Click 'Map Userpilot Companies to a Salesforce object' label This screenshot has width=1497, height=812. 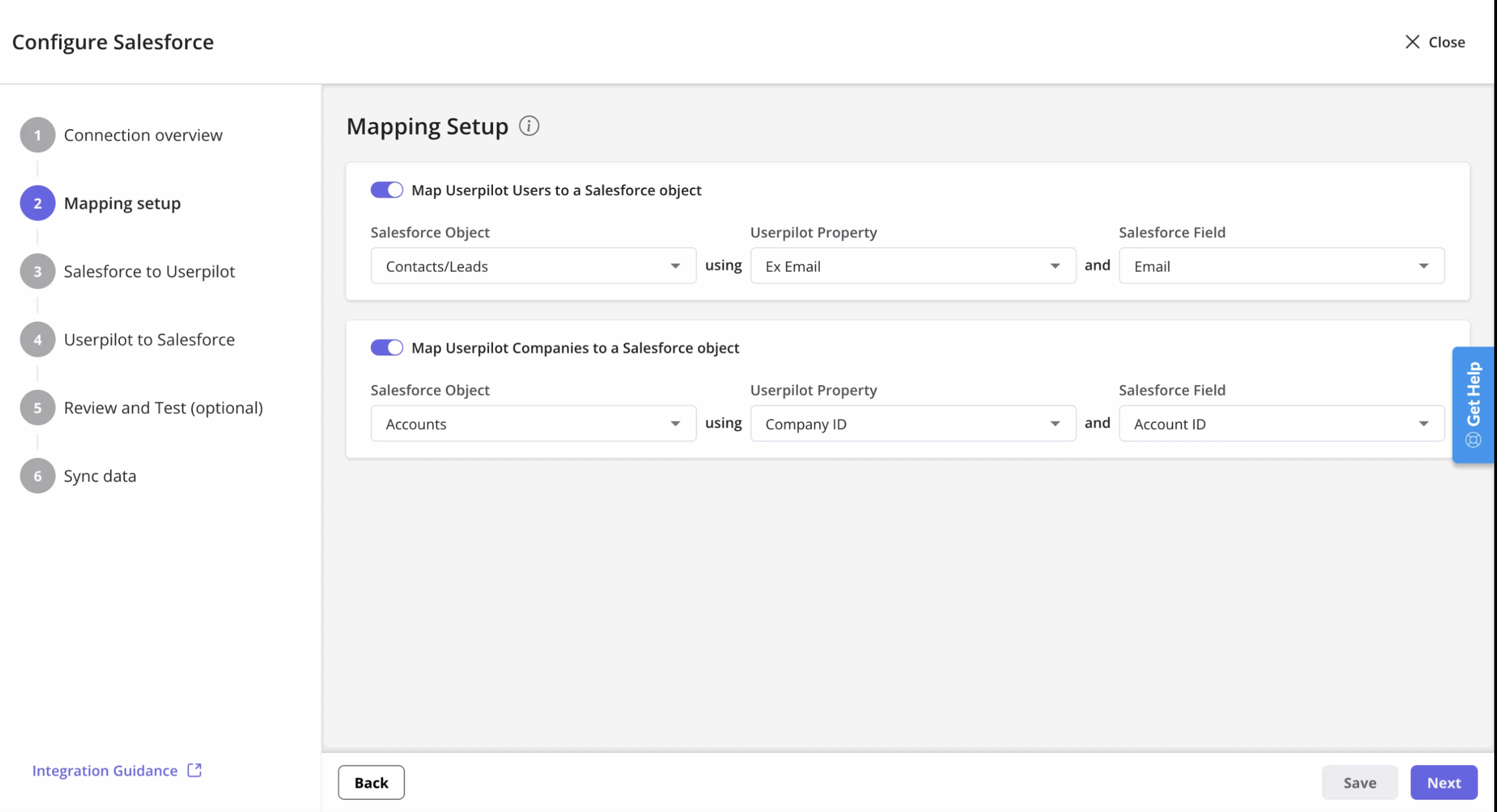tap(575, 348)
